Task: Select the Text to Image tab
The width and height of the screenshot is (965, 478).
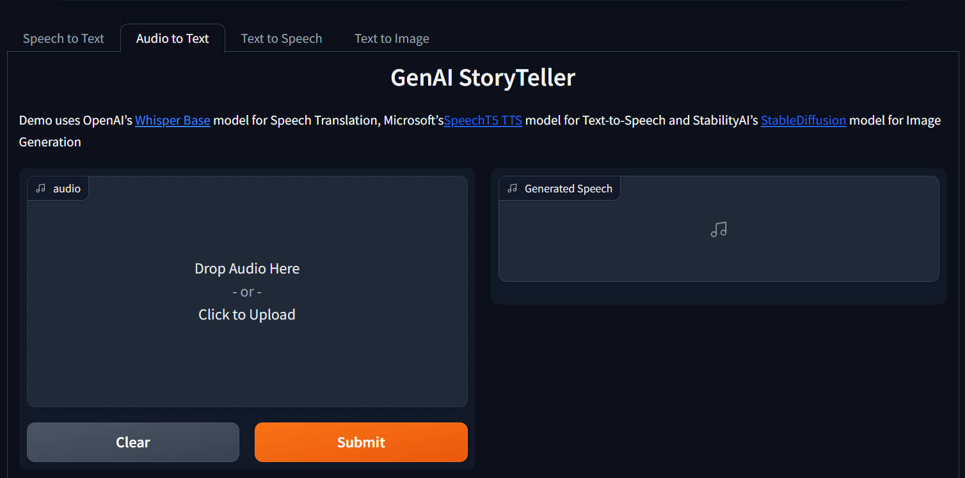Action: point(392,38)
